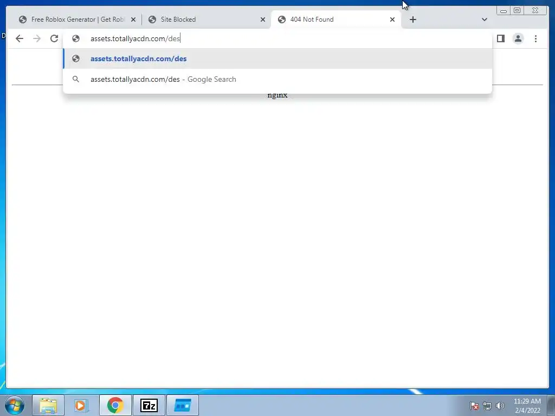Close the Free Roblox Generator tab
555x416 pixels.
coord(133,19)
